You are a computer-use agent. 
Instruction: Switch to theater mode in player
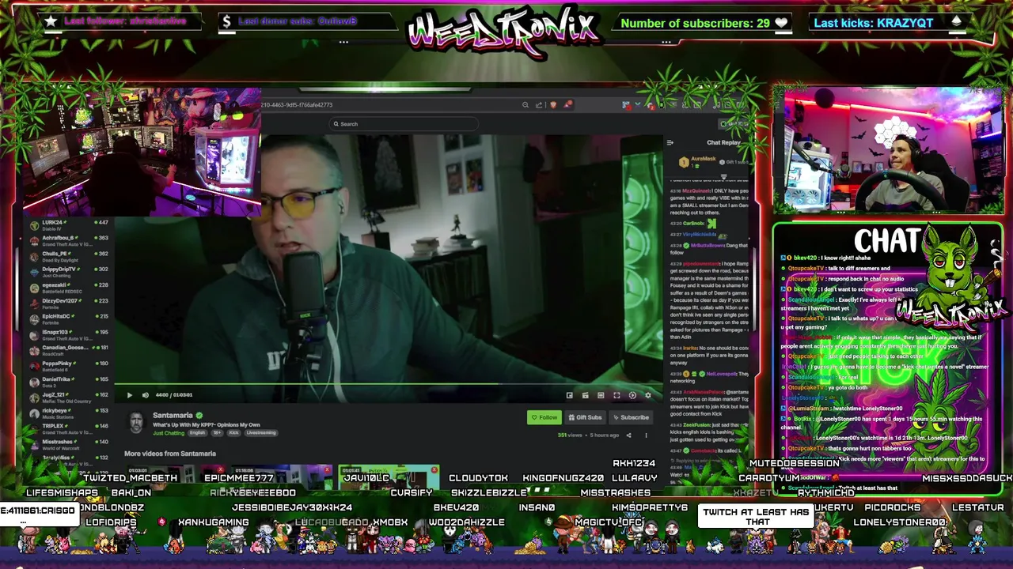click(x=601, y=395)
